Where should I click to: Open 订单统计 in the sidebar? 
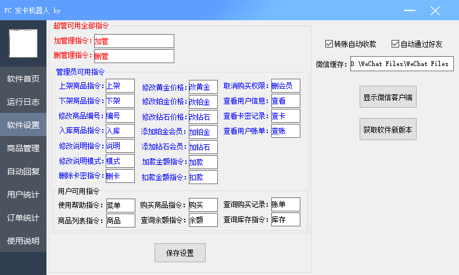pos(23,218)
